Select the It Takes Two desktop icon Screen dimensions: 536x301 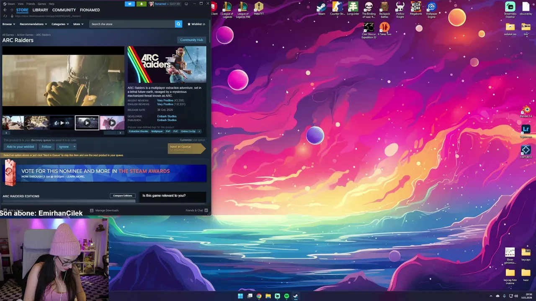point(384,29)
